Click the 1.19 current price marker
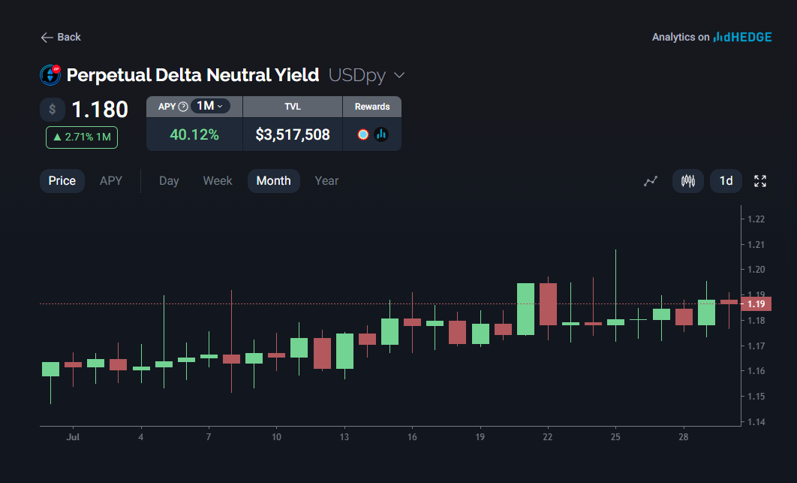 [x=756, y=304]
